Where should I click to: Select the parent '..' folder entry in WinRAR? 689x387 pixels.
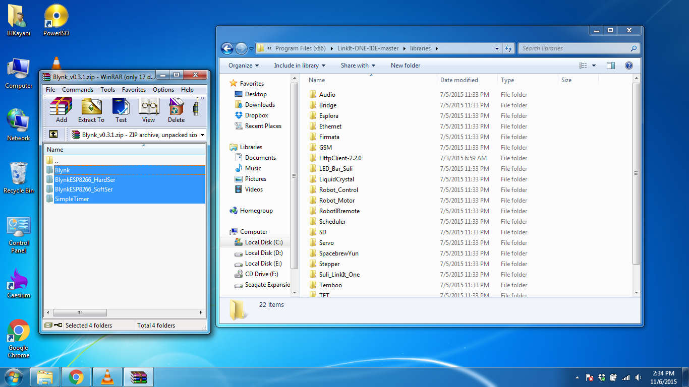125,160
